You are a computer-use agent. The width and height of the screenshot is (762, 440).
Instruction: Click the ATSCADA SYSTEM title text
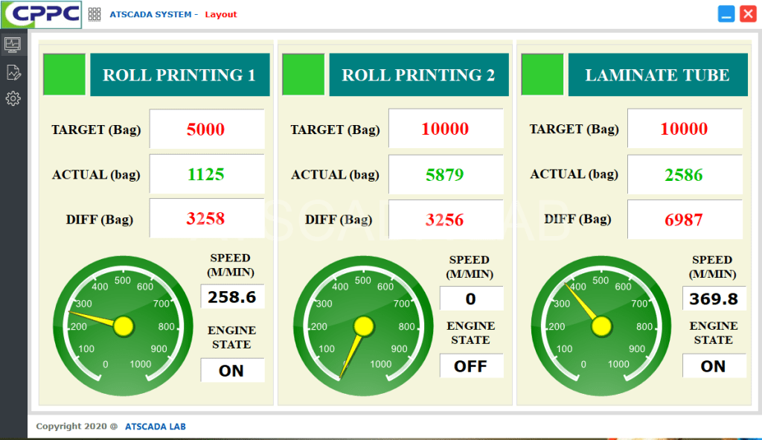[152, 14]
